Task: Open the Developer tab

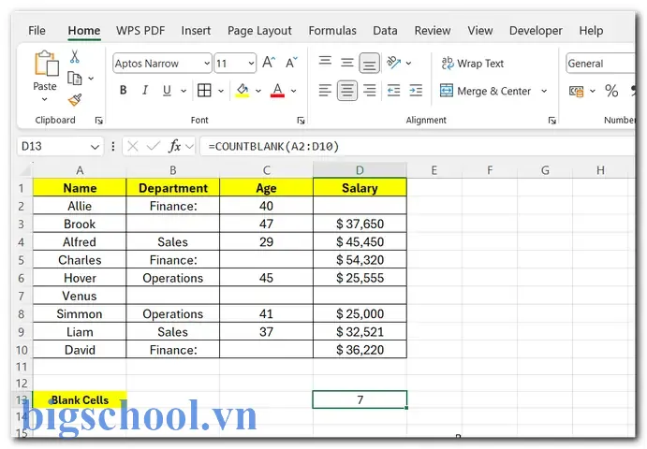Action: coord(536,31)
